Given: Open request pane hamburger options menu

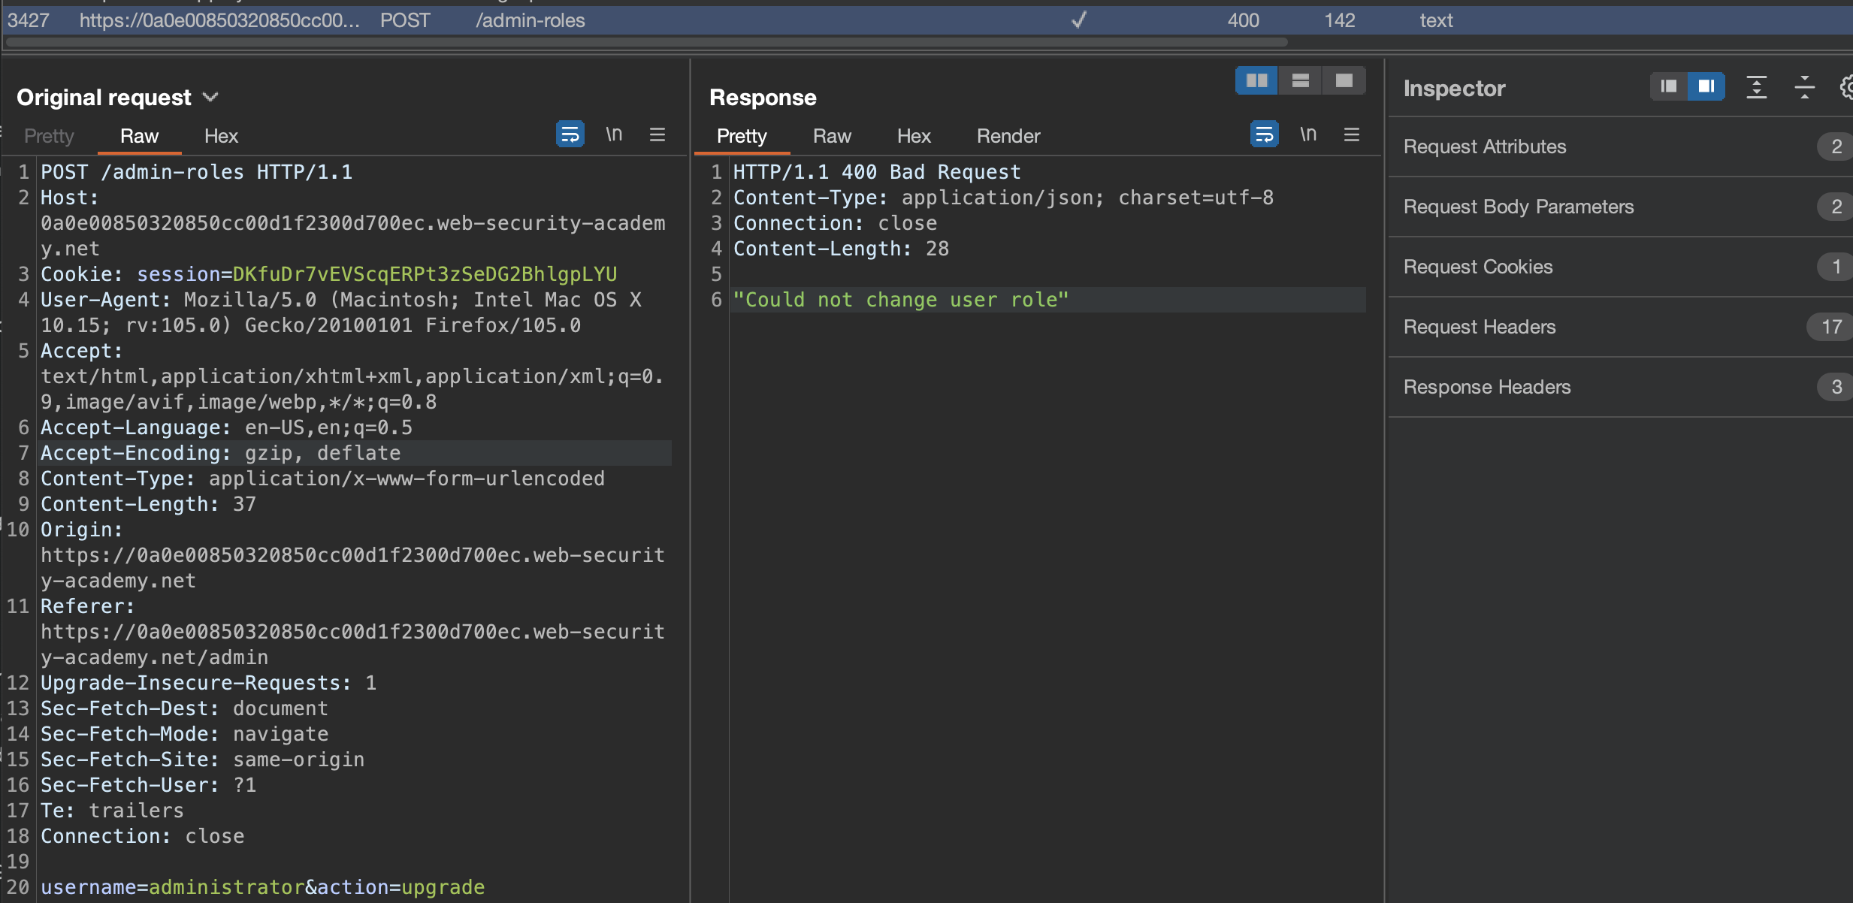Looking at the screenshot, I should 657,135.
